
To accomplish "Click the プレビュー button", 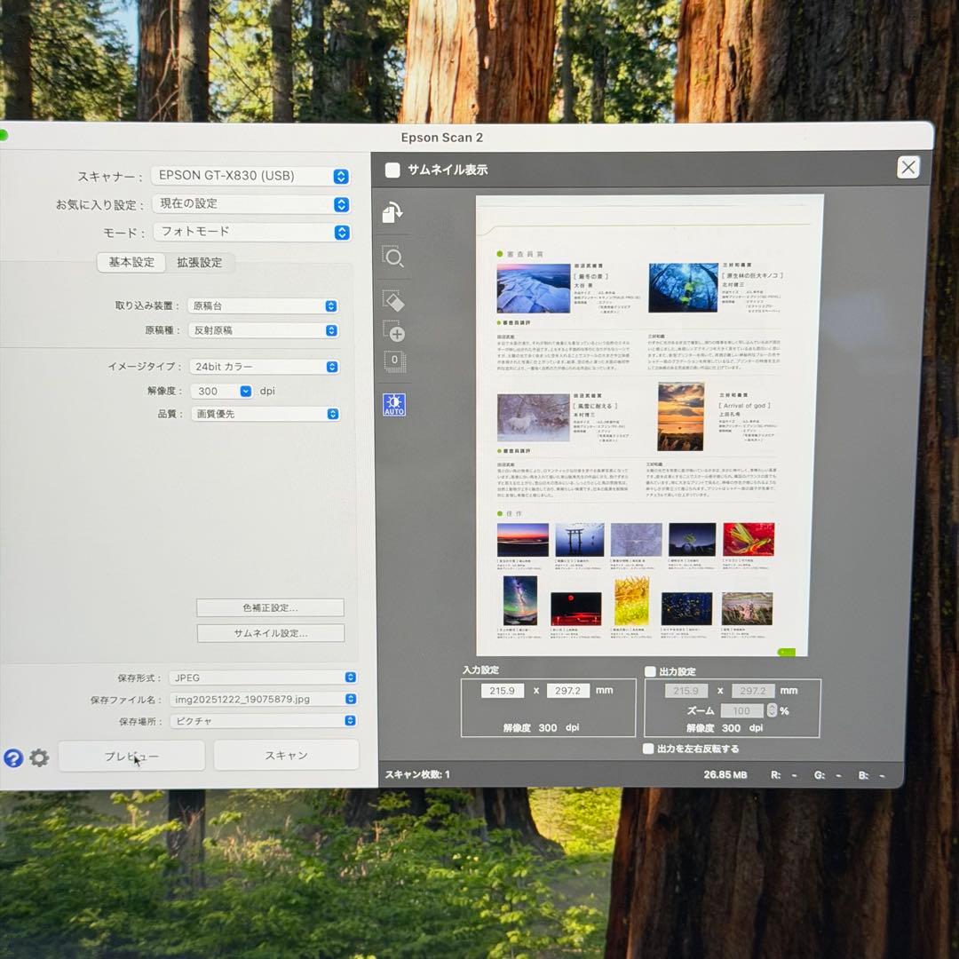I will 131,755.
